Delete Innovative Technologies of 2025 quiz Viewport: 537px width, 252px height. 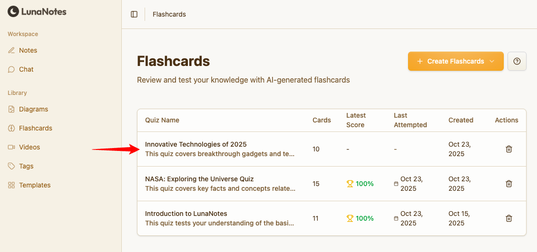pyautogui.click(x=508, y=149)
